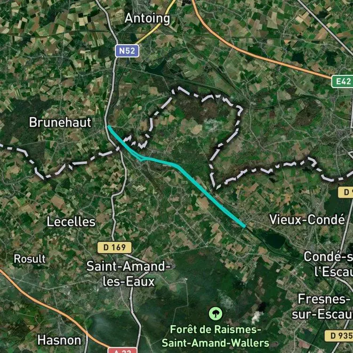The height and width of the screenshot is (353, 353).
Task: Click the green forest tree icon
Action: [x=216, y=313]
